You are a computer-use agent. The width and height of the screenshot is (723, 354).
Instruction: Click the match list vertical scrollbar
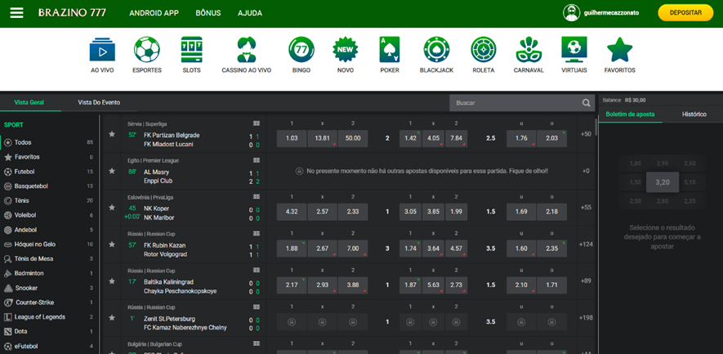click(x=596, y=127)
